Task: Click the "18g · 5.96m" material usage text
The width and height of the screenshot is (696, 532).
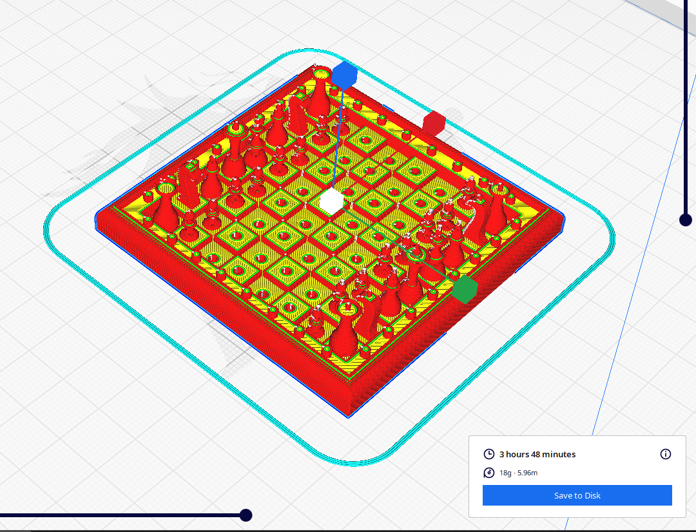Action: click(x=519, y=472)
